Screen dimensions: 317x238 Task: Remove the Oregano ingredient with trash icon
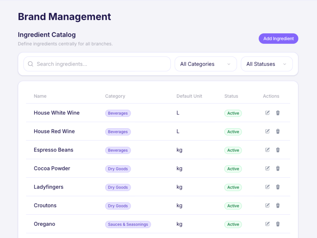(278, 224)
